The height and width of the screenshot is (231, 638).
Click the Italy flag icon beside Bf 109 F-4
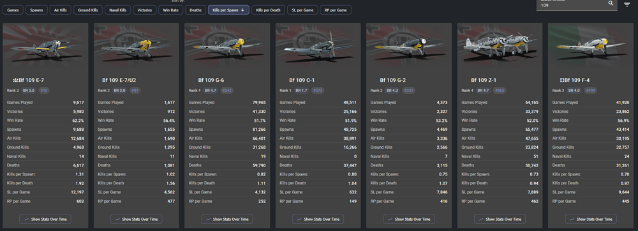(x=562, y=80)
